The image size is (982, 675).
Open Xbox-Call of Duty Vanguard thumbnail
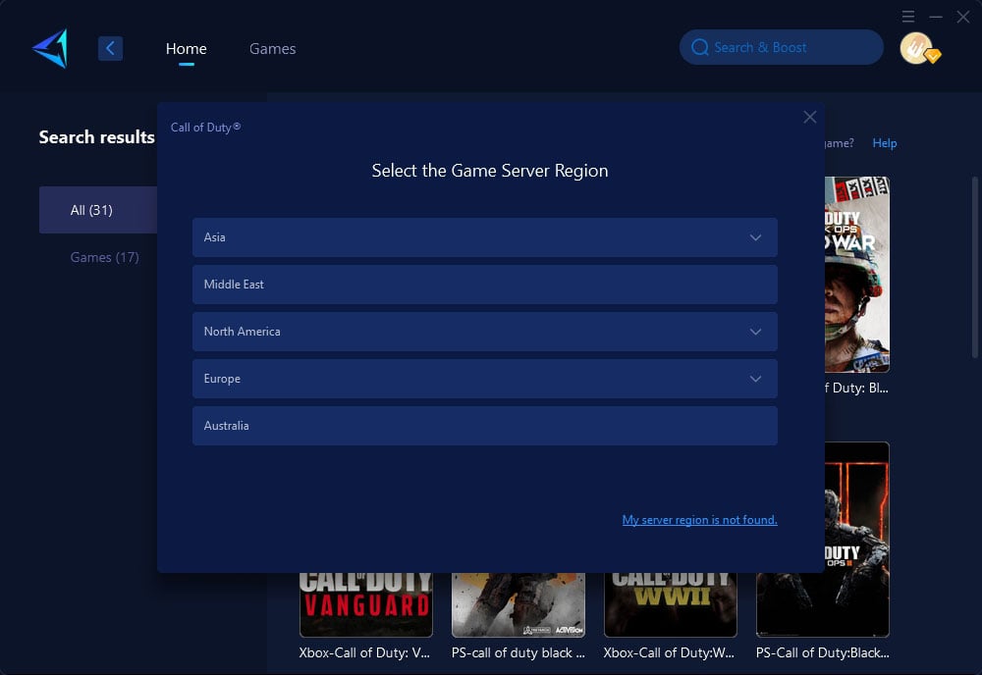tap(366, 605)
